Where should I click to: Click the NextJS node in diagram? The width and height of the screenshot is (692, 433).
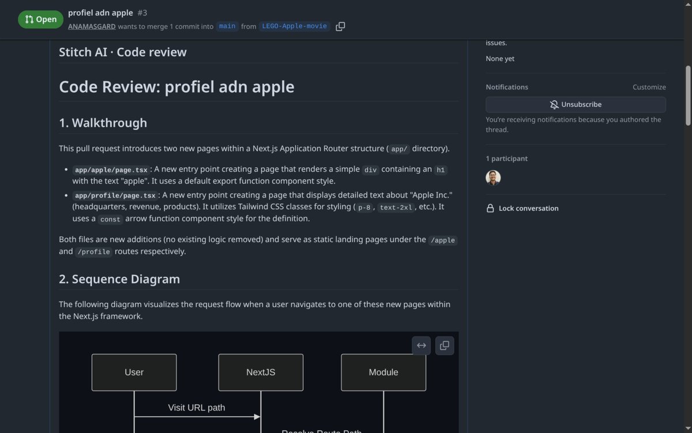tap(261, 372)
